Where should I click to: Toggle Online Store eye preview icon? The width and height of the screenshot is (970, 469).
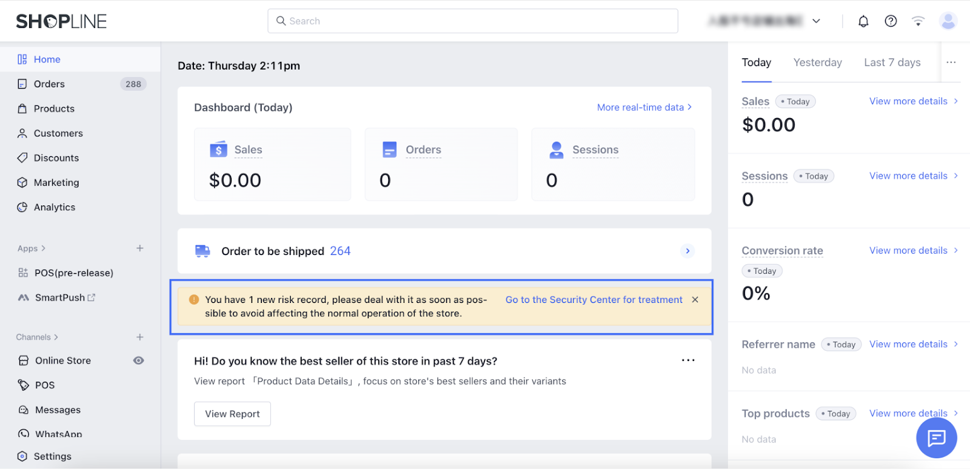click(139, 361)
